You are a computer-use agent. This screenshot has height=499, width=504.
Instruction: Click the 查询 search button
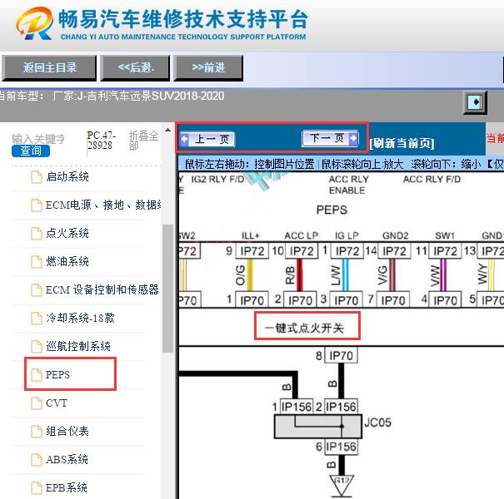[31, 151]
